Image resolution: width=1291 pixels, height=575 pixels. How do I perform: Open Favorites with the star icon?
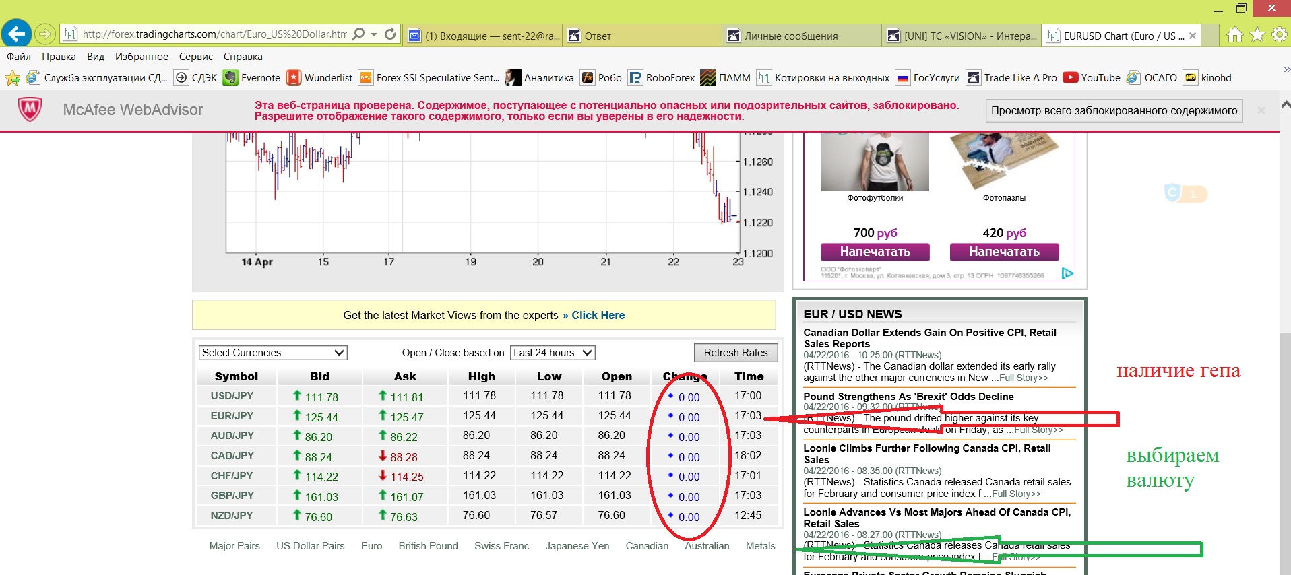pyautogui.click(x=1257, y=34)
